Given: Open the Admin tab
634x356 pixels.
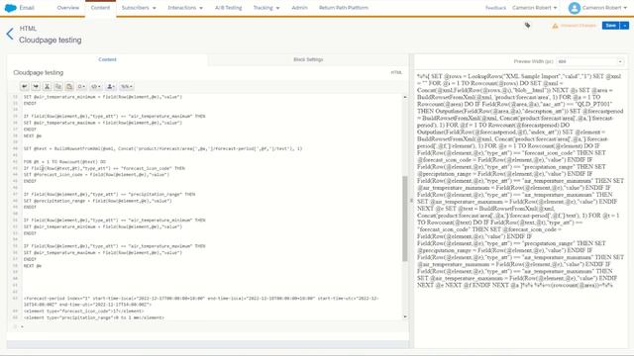Looking at the screenshot, I should pyautogui.click(x=299, y=8).
